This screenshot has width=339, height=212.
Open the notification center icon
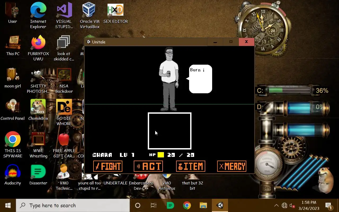[x=329, y=205]
